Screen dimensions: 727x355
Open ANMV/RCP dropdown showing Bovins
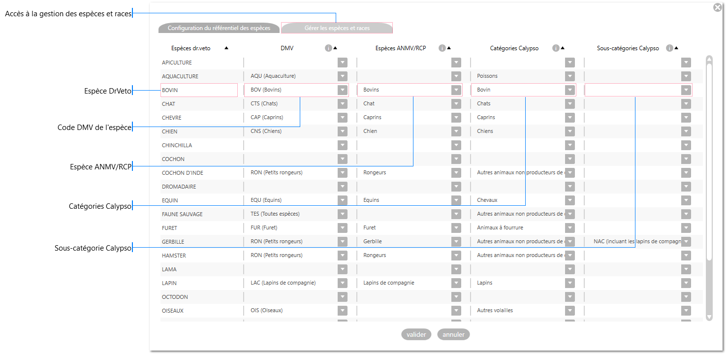pos(456,90)
